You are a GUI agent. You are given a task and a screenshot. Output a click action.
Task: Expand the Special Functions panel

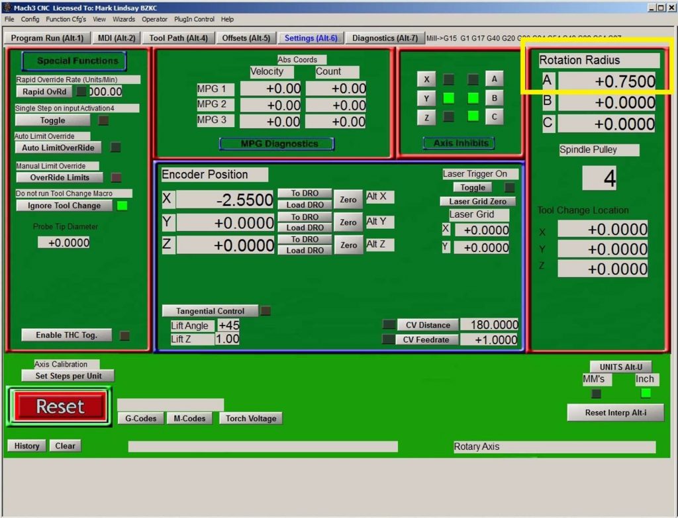(72, 60)
